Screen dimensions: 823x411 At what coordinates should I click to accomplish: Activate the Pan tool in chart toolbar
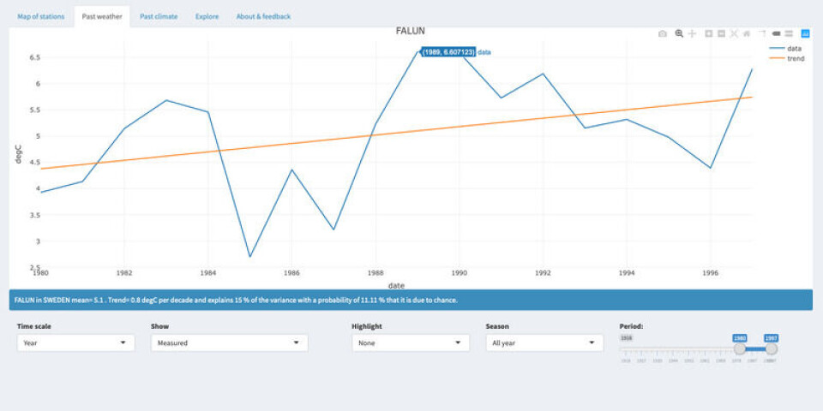pos(693,33)
